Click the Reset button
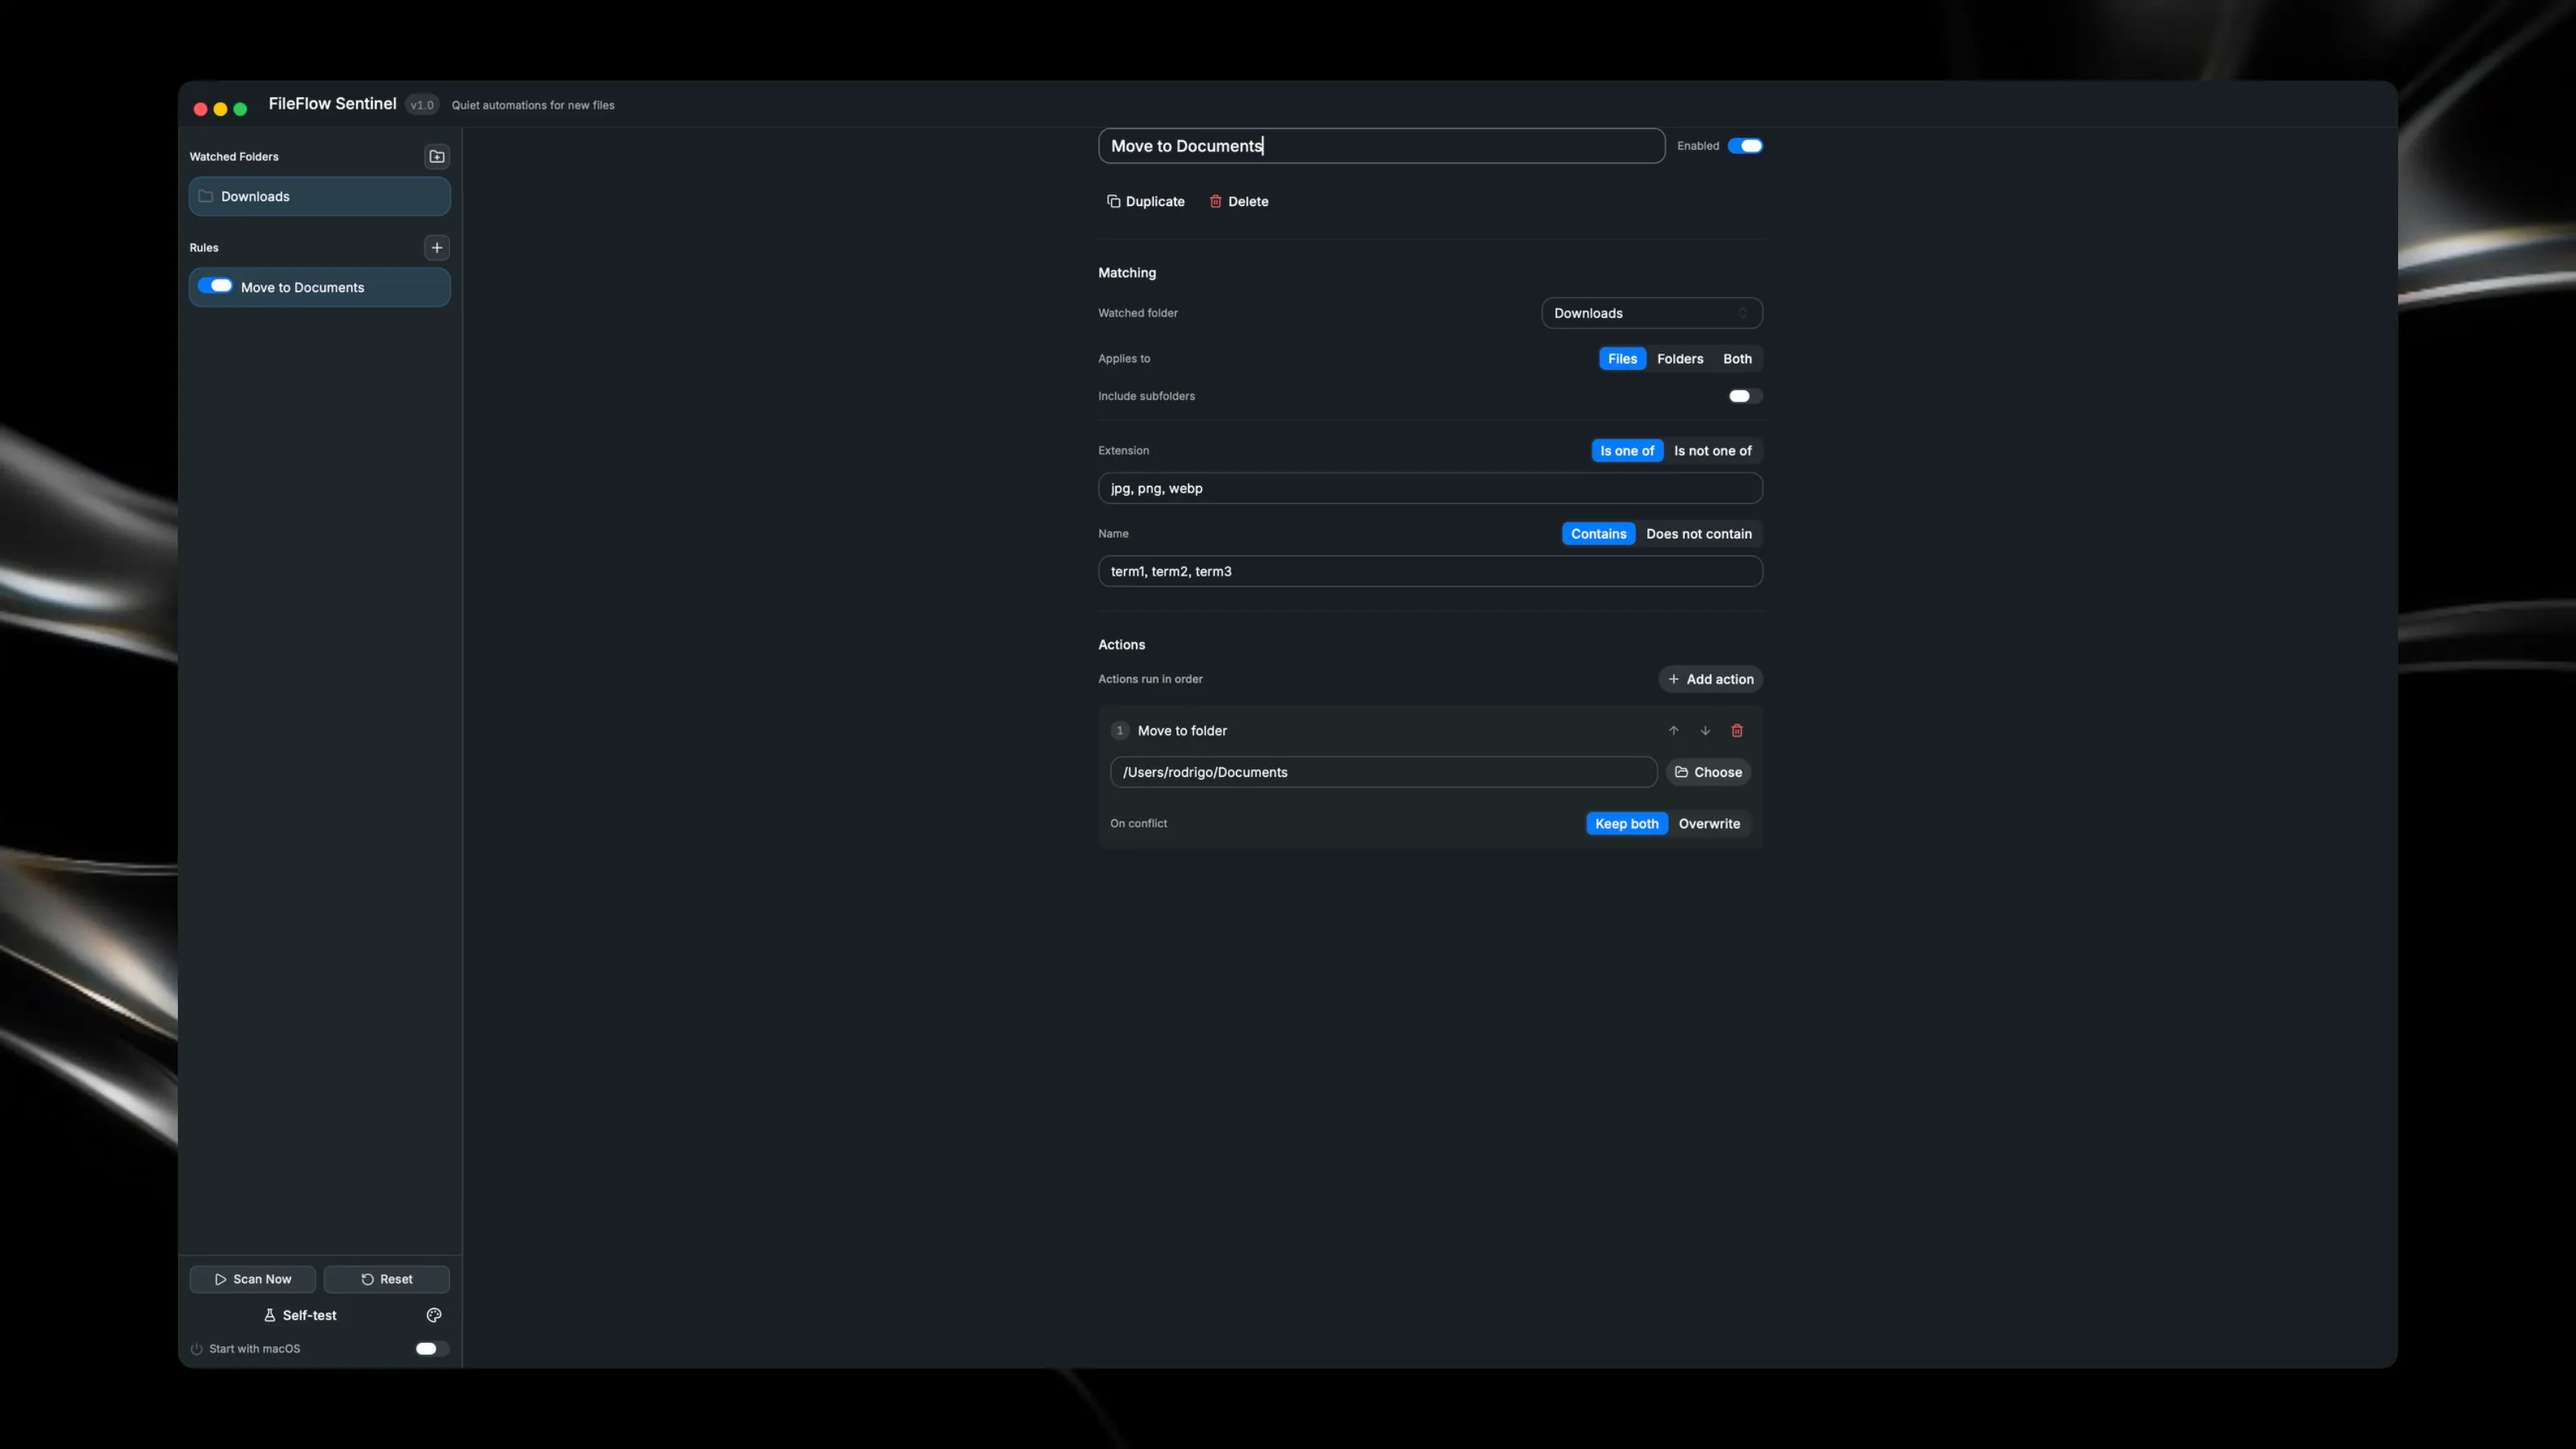 tap(387, 1279)
